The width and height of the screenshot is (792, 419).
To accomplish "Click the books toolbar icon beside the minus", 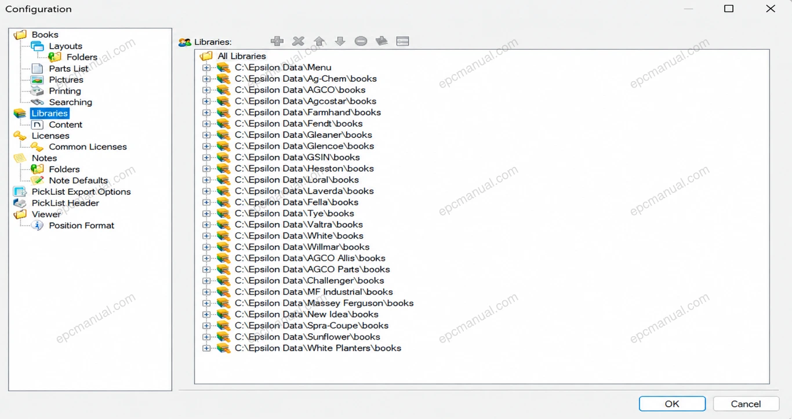I will click(382, 41).
